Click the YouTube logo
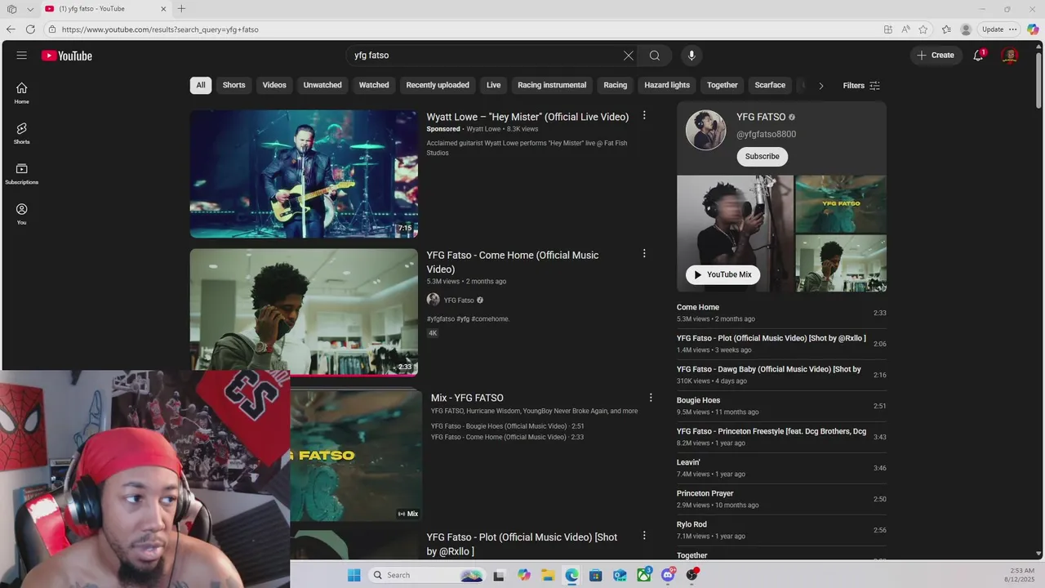Image resolution: width=1045 pixels, height=588 pixels. click(x=67, y=56)
